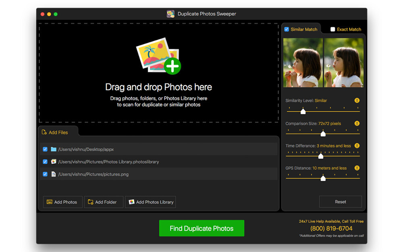Screen dimensions: 403x252
Task: Click the Duplicate Photos Sweeper app icon in title bar
Action: (x=170, y=14)
